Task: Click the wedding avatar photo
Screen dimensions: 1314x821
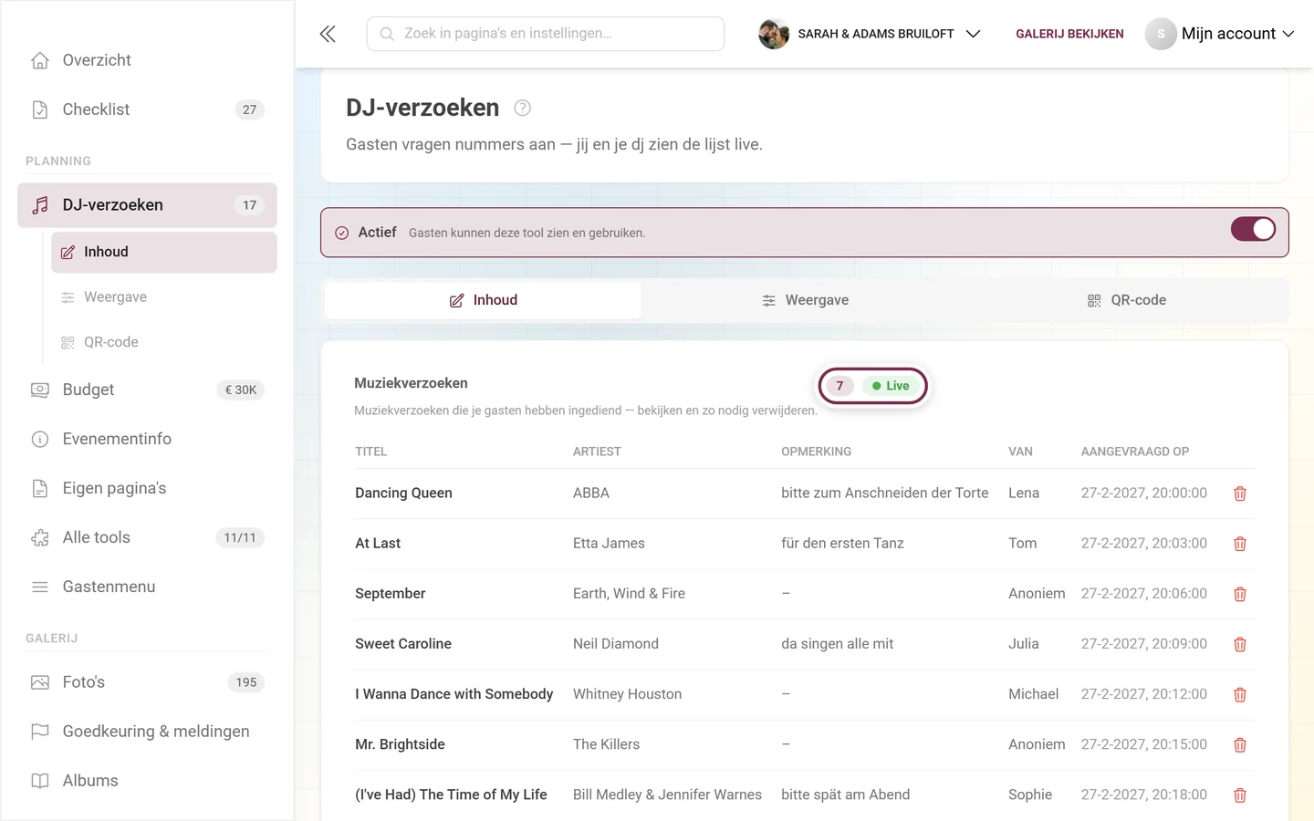Action: click(774, 34)
